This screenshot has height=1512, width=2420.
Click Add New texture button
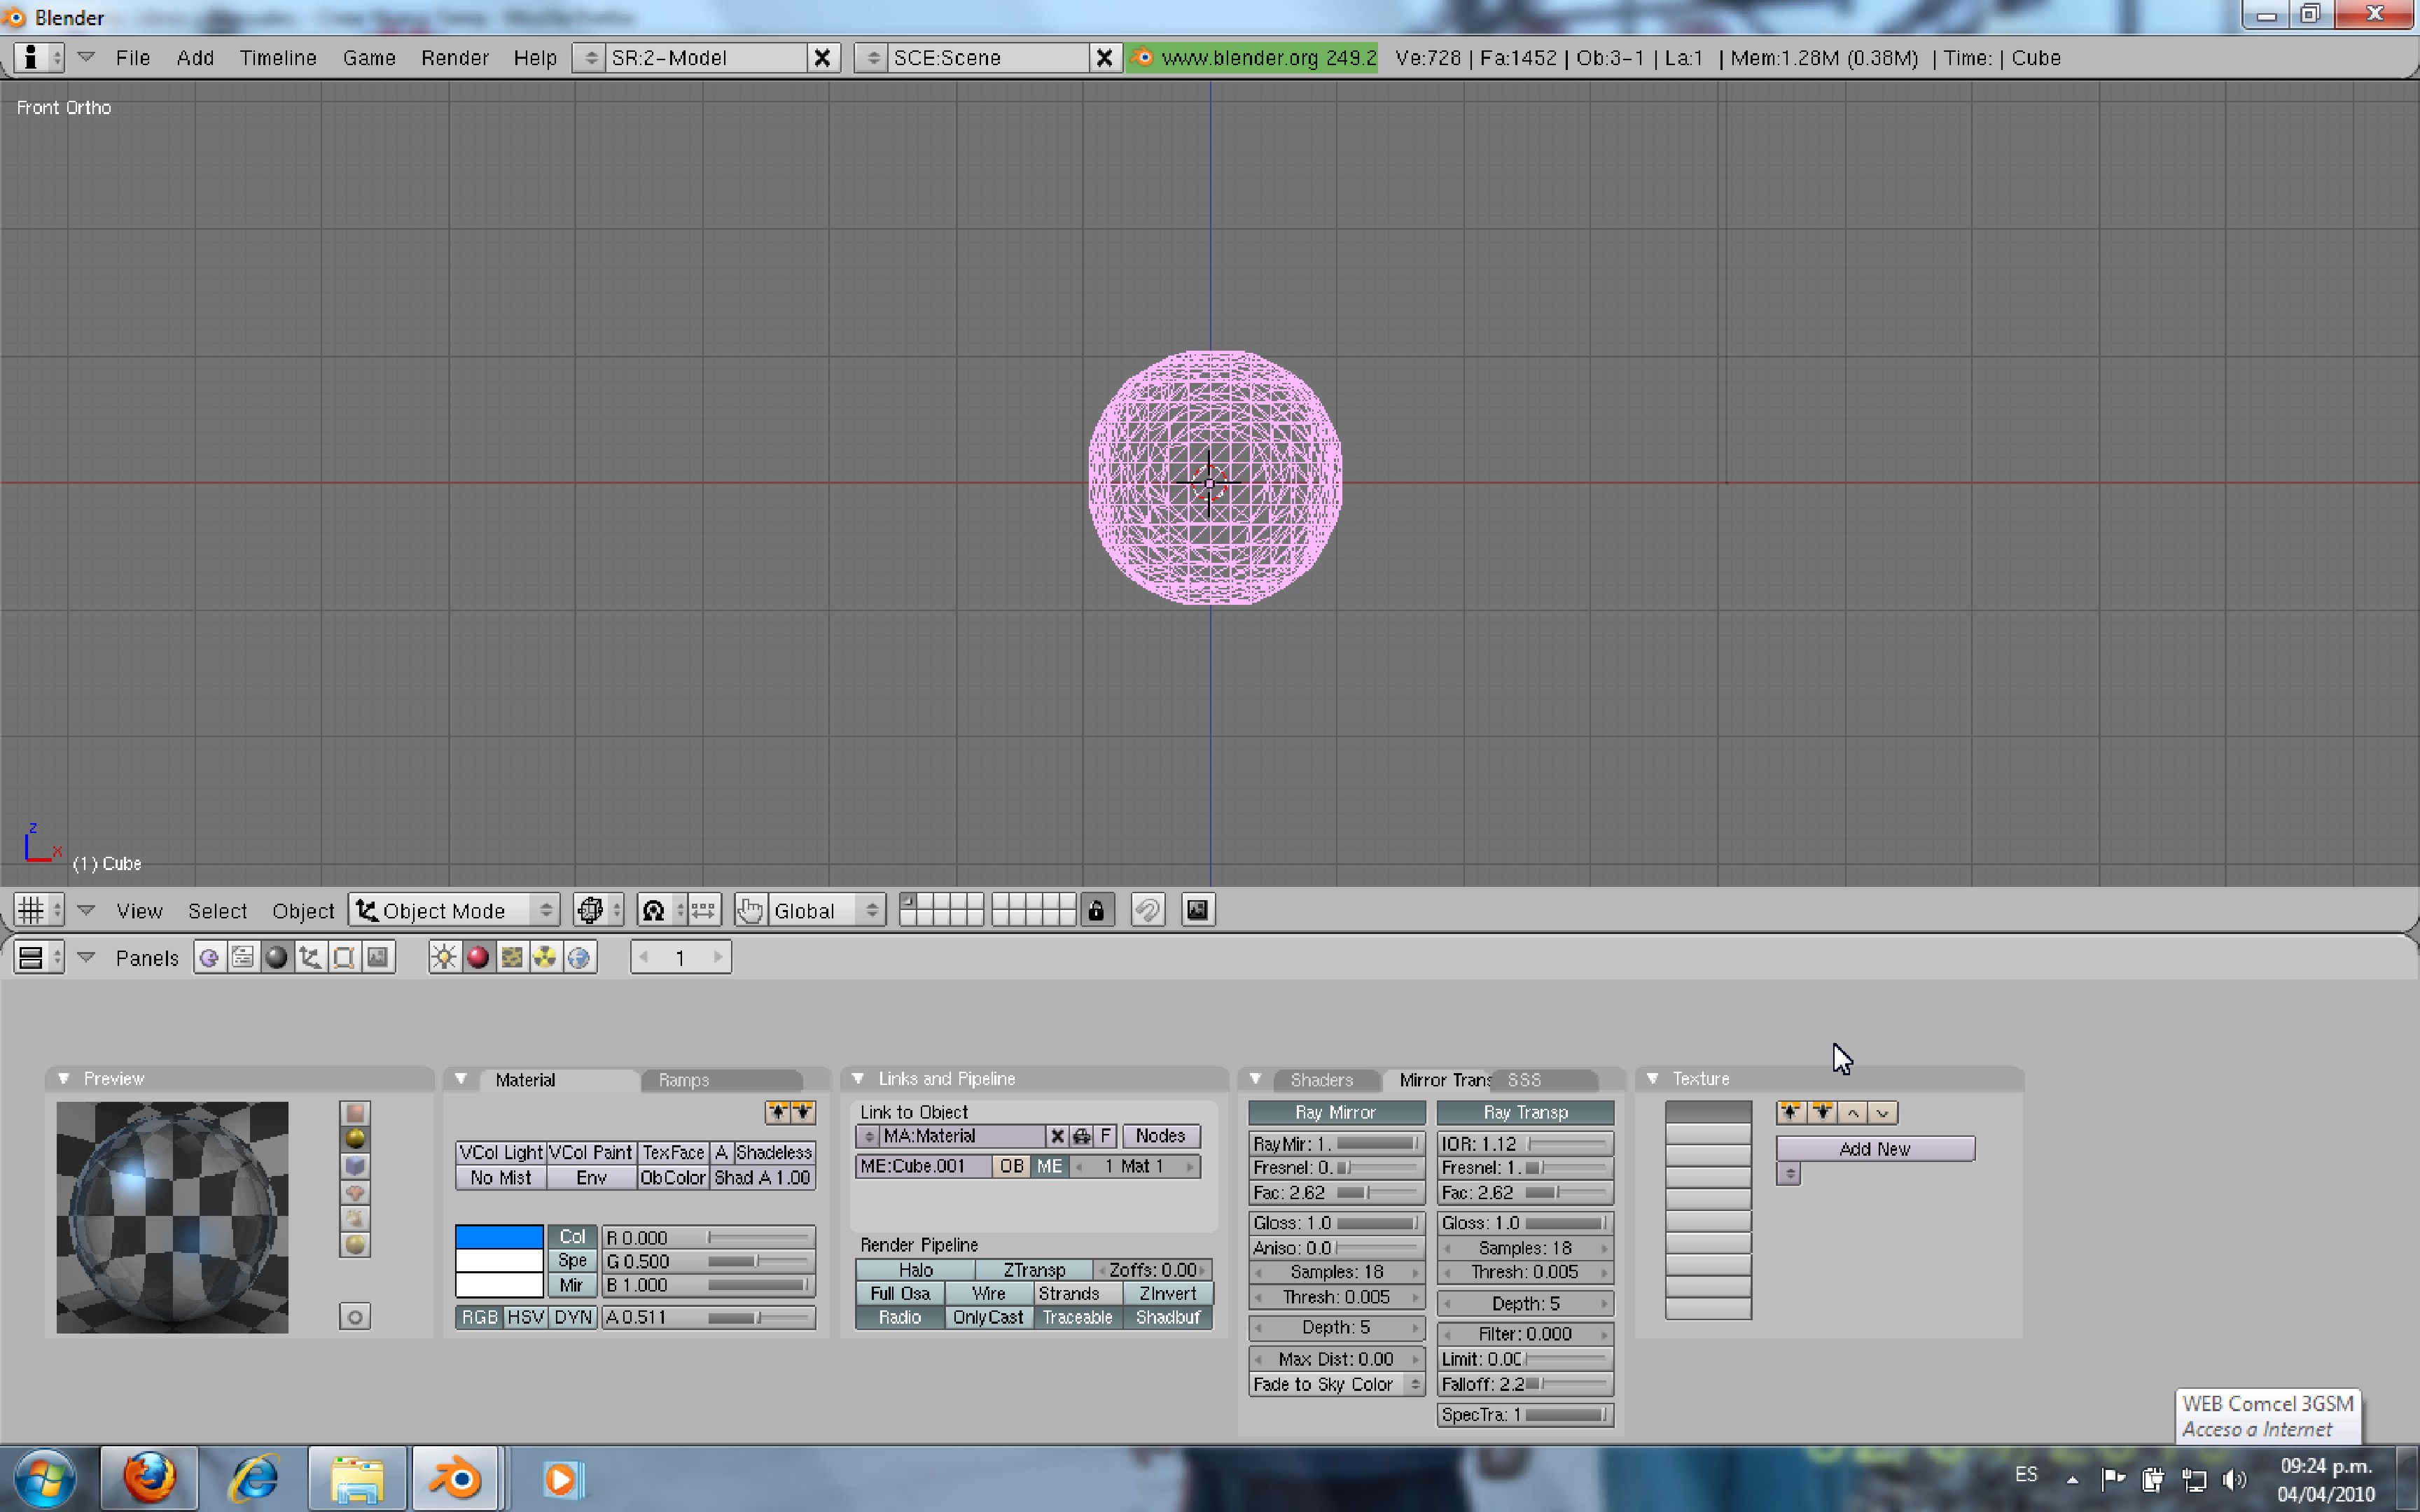tap(1874, 1149)
